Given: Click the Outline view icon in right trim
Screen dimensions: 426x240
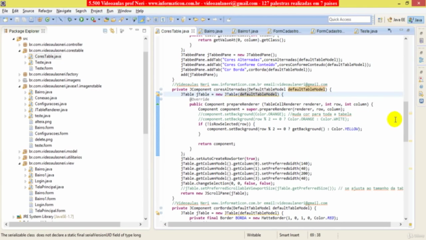Looking at the screenshot, I should pos(421,59).
